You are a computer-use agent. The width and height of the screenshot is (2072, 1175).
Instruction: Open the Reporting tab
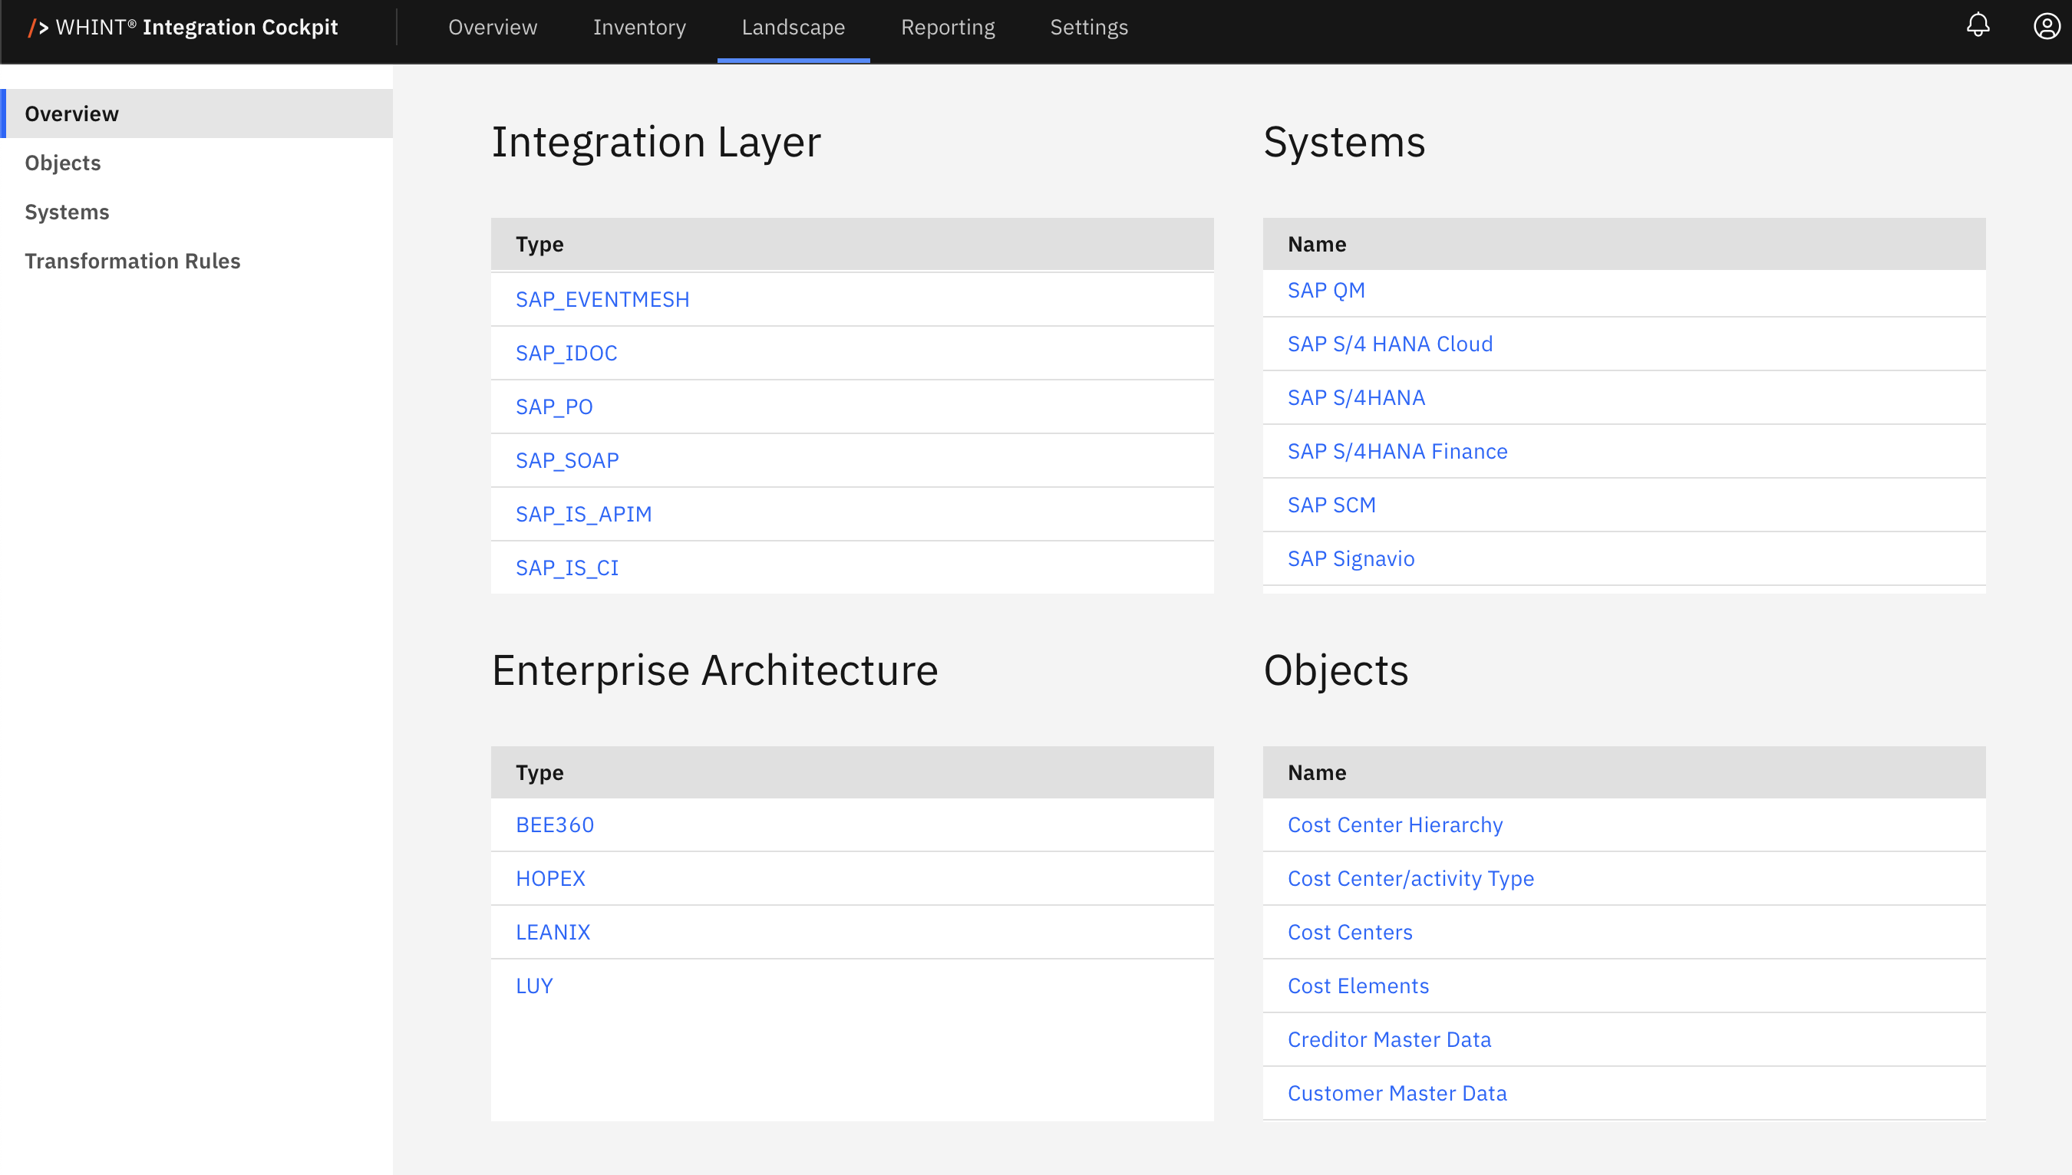[948, 28]
